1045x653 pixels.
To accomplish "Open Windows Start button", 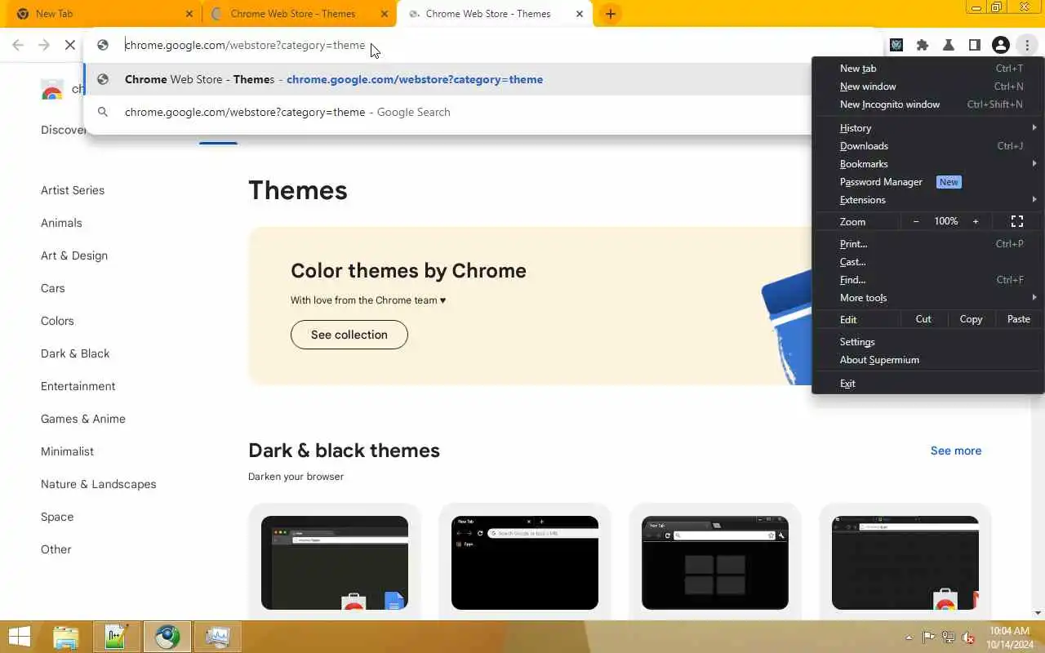I will (20, 637).
